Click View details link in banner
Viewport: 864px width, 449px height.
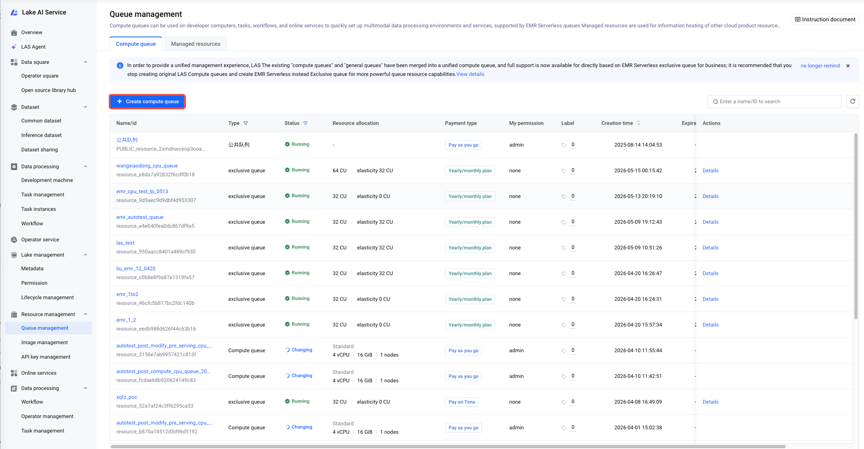(x=470, y=74)
